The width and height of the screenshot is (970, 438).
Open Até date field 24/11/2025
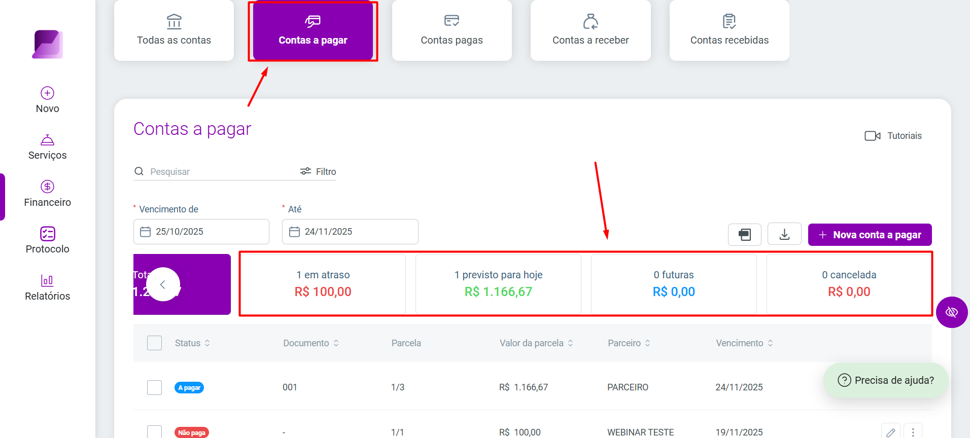pos(350,232)
